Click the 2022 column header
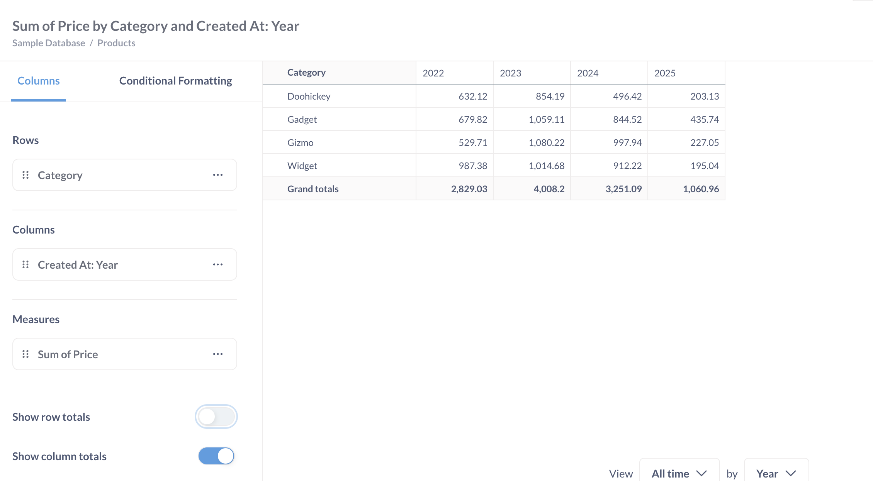This screenshot has height=481, width=873. tap(455, 73)
